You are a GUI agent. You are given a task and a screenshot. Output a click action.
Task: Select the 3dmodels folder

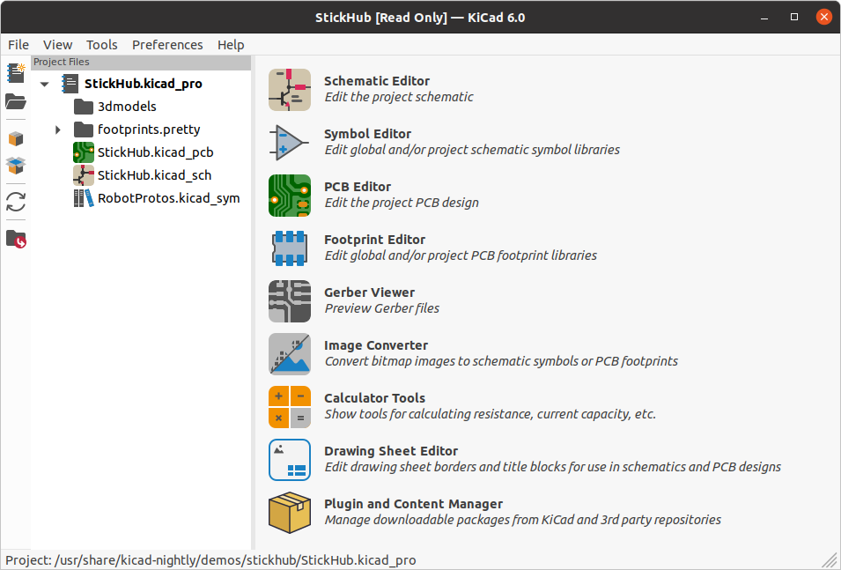pos(127,107)
